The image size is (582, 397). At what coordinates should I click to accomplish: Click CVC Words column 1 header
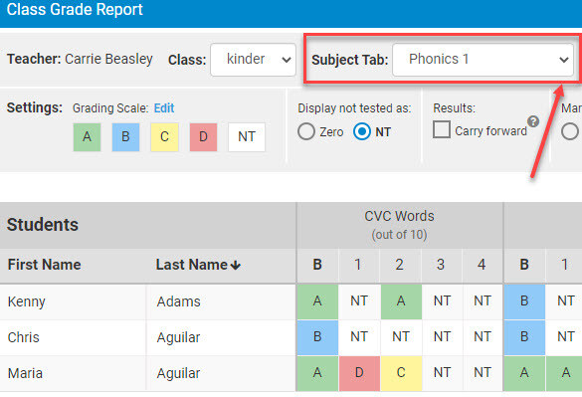click(358, 265)
